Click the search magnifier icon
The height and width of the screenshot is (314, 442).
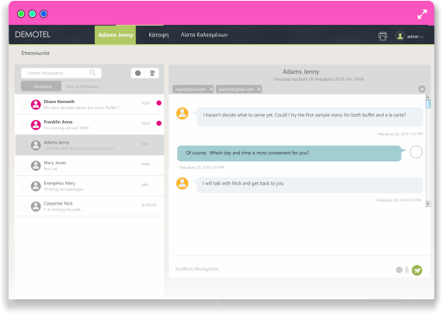pyautogui.click(x=92, y=73)
